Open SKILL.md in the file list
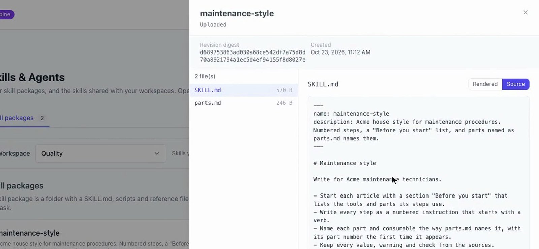 (244, 90)
